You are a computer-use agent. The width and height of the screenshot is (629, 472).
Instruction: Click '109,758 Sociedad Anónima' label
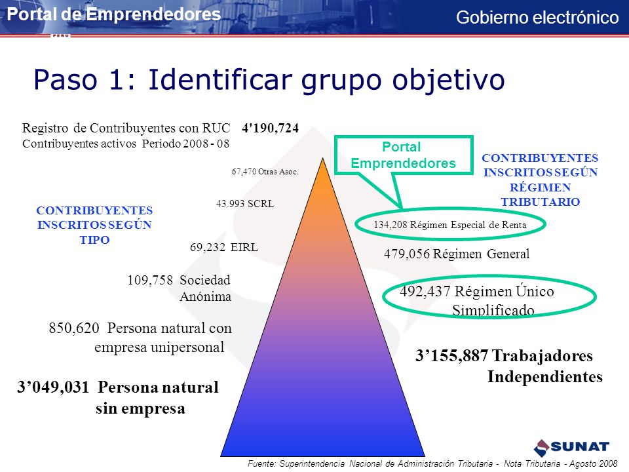(x=180, y=288)
